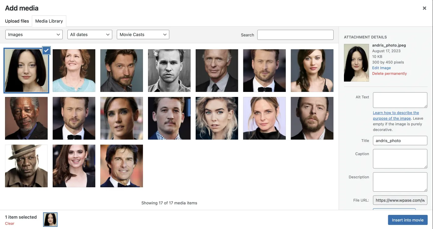Click the Edit Image link
This screenshot has height=229, width=433.
(381, 68)
